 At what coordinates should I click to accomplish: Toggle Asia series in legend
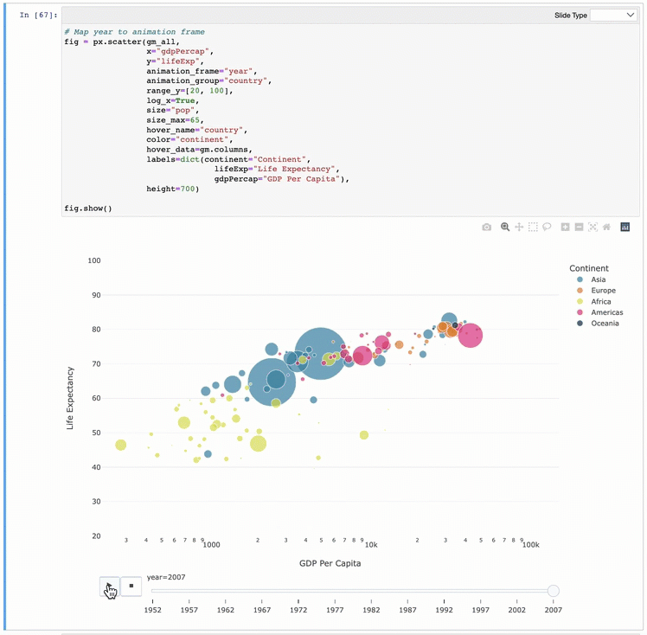coord(598,279)
